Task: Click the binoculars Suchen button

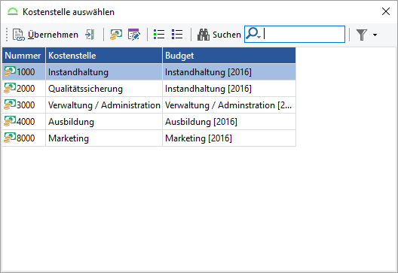Action: [x=219, y=35]
